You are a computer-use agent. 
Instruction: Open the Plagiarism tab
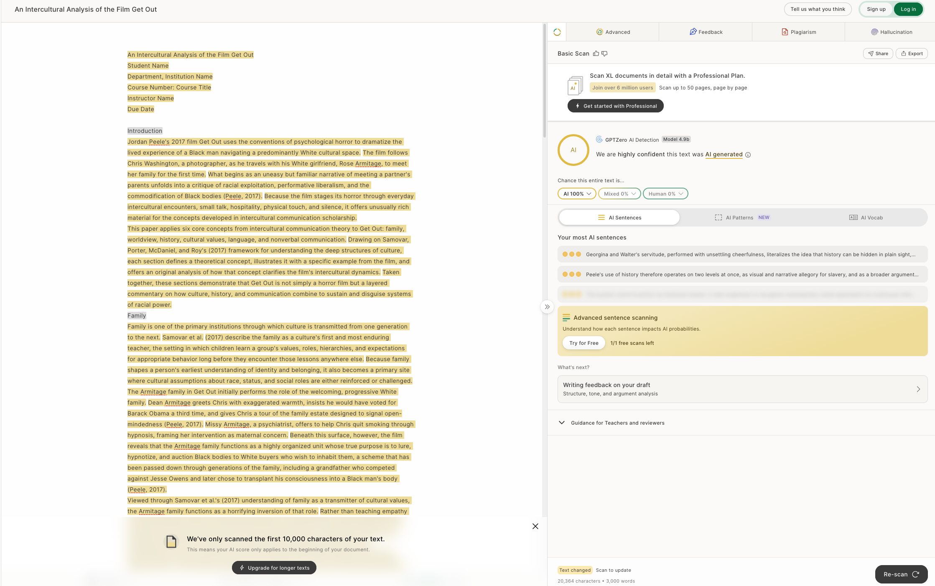click(x=798, y=32)
